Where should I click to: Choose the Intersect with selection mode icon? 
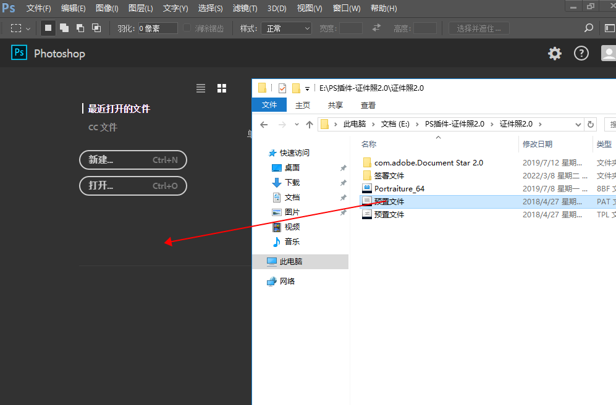tap(96, 28)
